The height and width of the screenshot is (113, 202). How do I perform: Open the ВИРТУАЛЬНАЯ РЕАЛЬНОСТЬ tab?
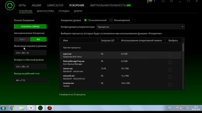click(x=108, y=5)
